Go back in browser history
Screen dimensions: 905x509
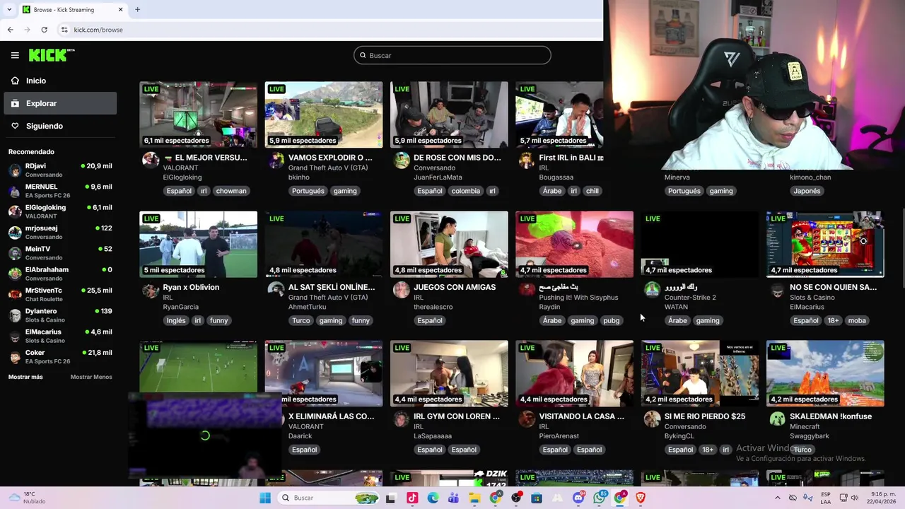(10, 30)
